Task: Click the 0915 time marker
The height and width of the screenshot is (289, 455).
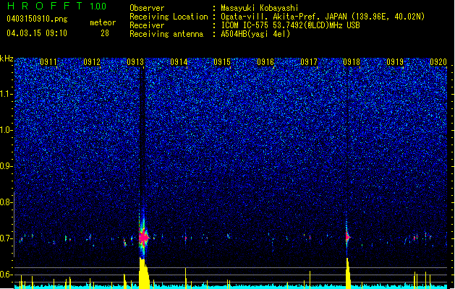Action: click(x=222, y=62)
